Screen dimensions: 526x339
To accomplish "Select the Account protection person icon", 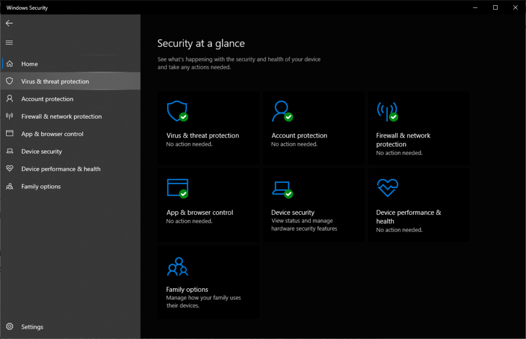I will [x=282, y=111].
